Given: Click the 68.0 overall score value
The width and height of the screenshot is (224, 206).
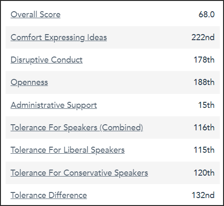Looking at the screenshot, I should click(x=207, y=14).
